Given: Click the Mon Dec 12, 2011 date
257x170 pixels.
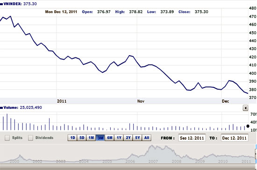Looking at the screenshot, I should (x=61, y=12).
